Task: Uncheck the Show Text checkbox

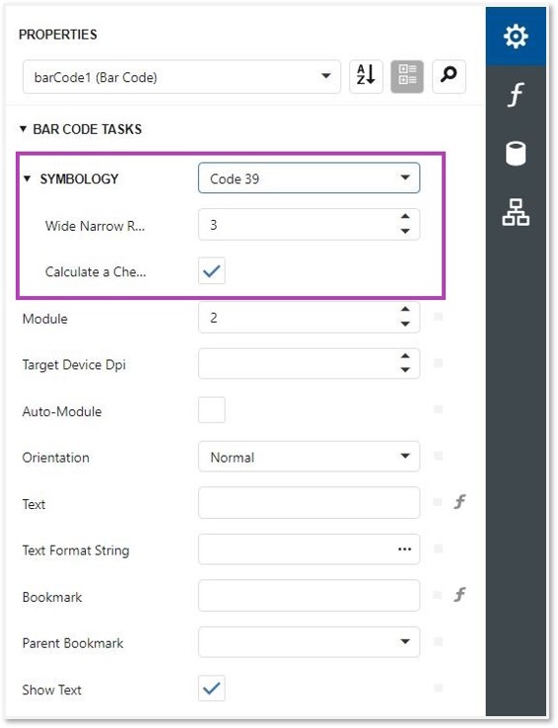Action: coord(212,689)
